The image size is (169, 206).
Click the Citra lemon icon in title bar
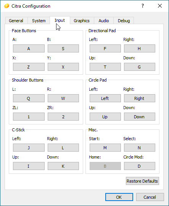click(6, 6)
